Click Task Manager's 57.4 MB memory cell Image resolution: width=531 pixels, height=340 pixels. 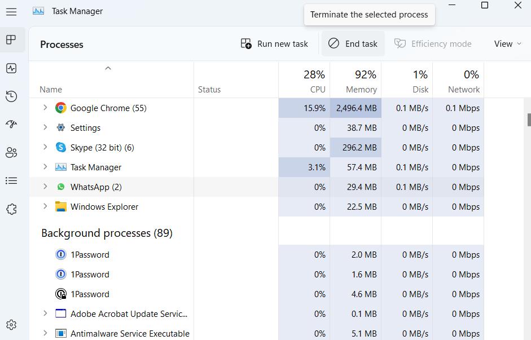pyautogui.click(x=356, y=167)
